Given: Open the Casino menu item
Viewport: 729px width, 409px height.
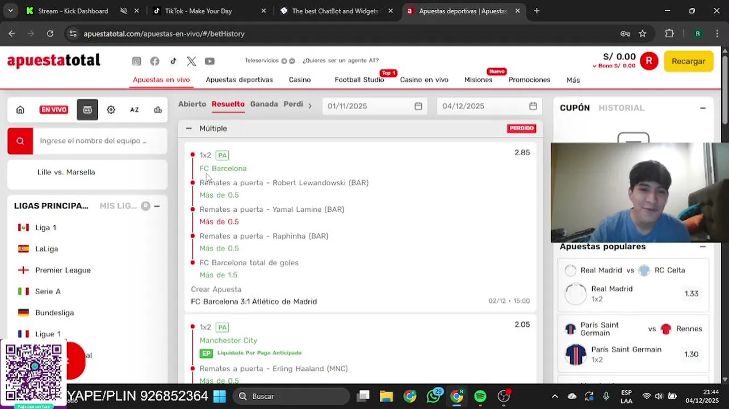Looking at the screenshot, I should click(300, 80).
